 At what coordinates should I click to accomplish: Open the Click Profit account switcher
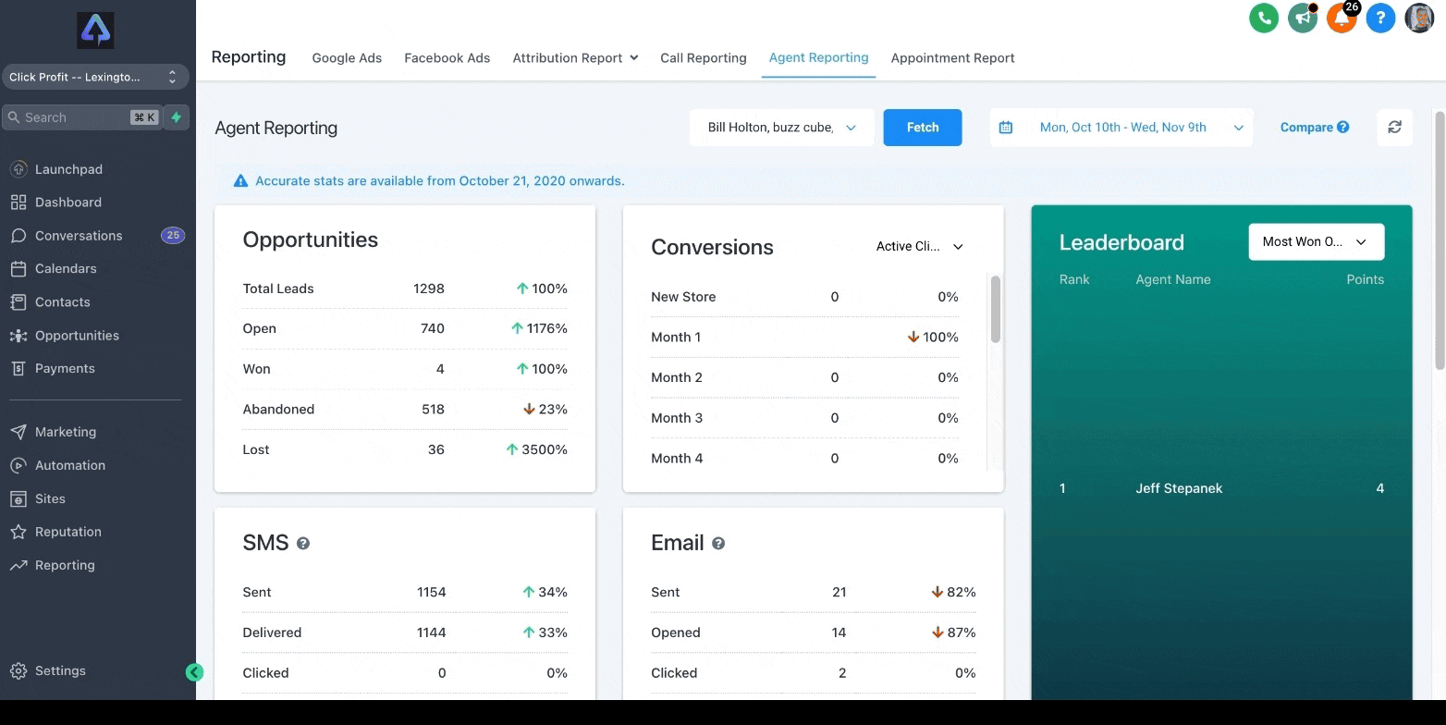pyautogui.click(x=95, y=77)
